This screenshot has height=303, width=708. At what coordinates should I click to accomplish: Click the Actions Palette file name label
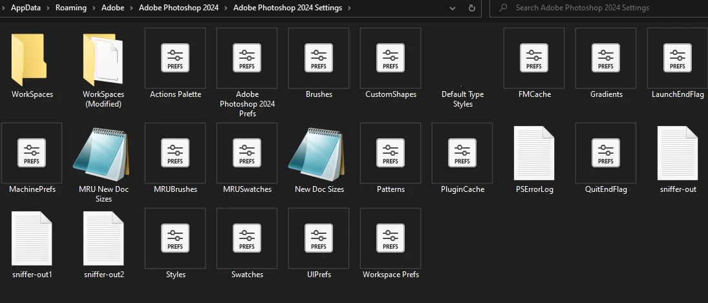(x=175, y=94)
